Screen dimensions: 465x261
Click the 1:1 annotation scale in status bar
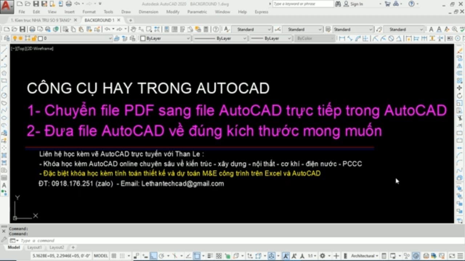(x=312, y=256)
